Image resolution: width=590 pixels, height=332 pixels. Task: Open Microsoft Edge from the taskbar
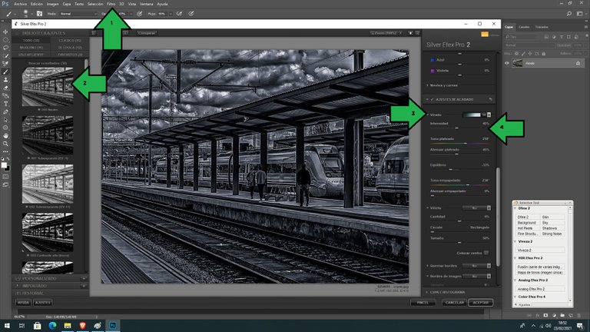[52, 326]
